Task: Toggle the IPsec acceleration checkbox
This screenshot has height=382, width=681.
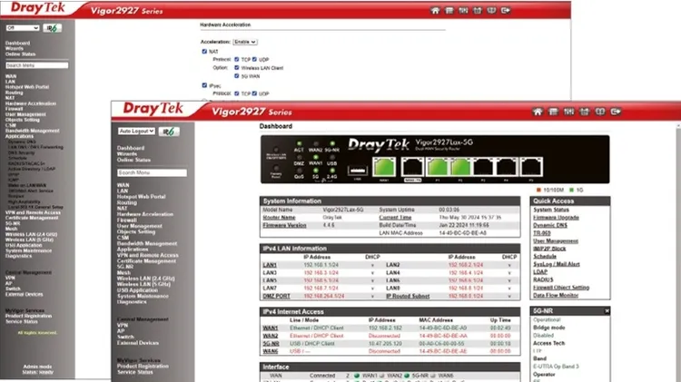Action: 204,85
